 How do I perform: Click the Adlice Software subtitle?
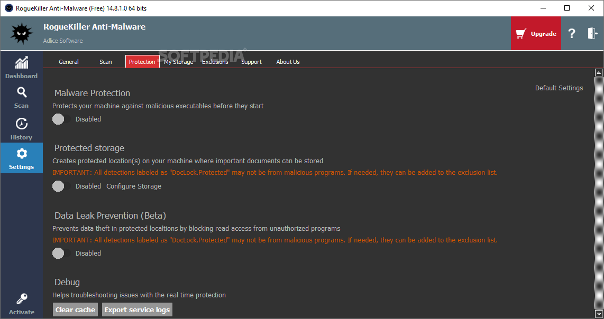63,41
